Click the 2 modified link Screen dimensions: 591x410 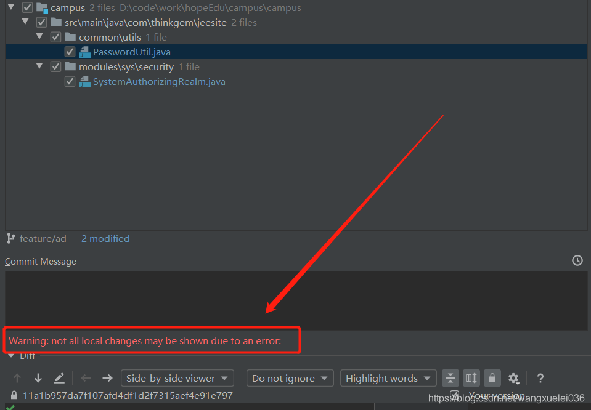pos(105,238)
